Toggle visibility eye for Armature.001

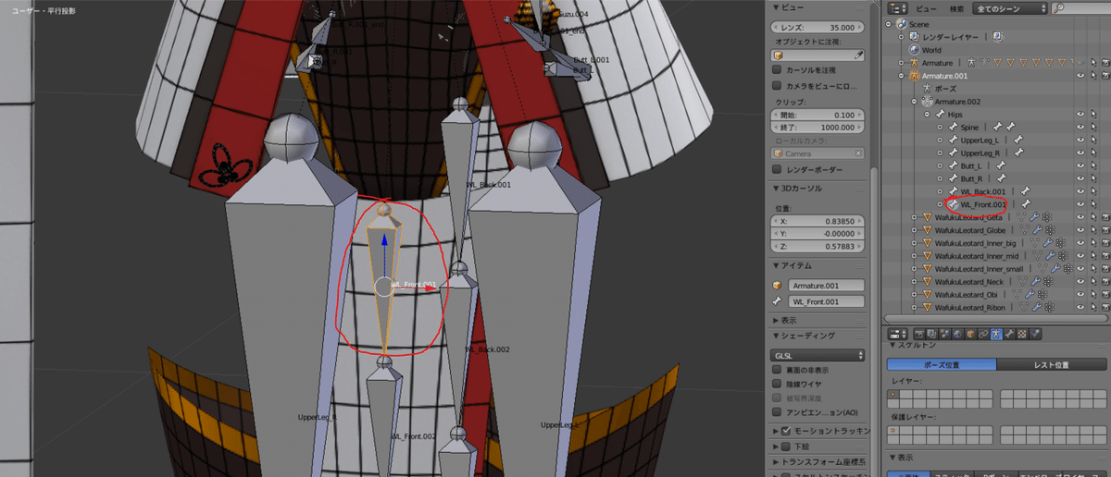tap(1080, 76)
